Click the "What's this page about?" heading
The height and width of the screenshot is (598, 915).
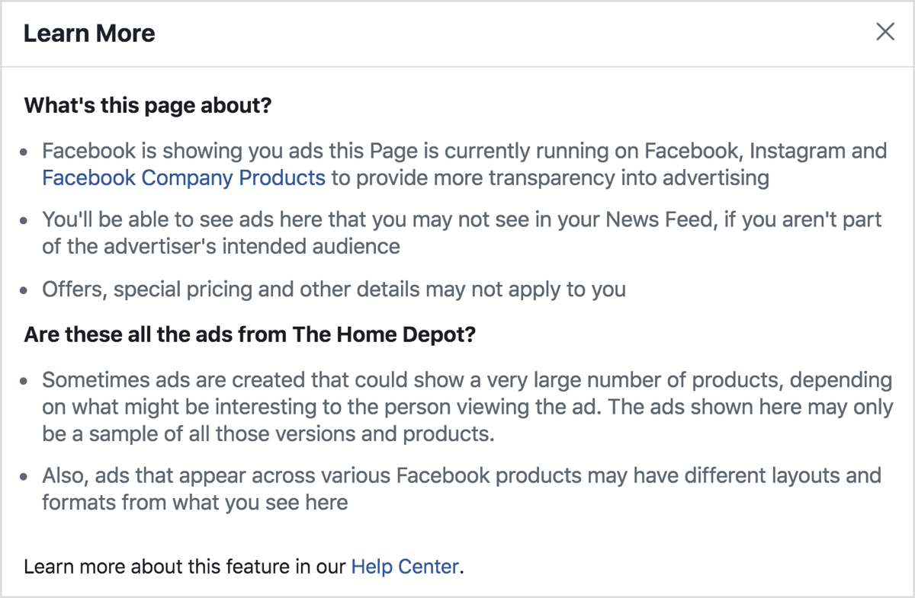coord(148,105)
